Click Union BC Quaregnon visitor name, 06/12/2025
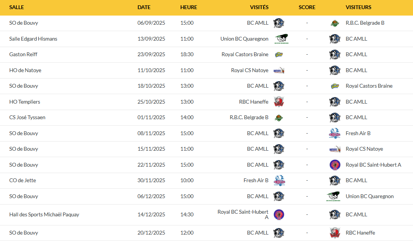413x241 pixels. pyautogui.click(x=370, y=196)
